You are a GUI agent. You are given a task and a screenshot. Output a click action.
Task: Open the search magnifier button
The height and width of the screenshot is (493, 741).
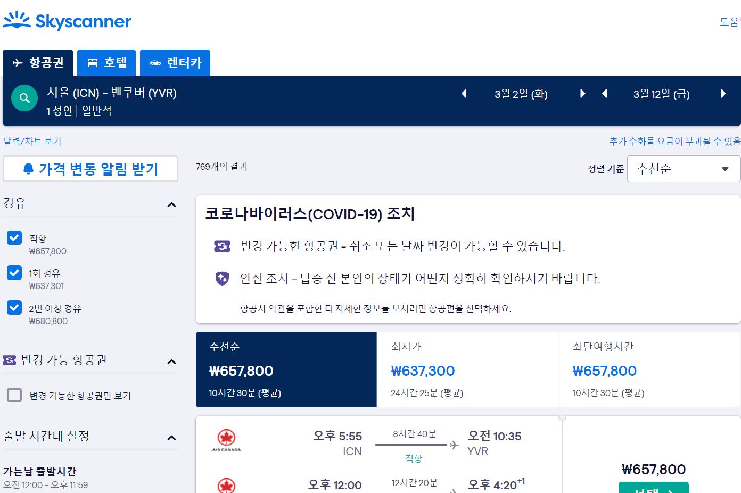(24, 98)
